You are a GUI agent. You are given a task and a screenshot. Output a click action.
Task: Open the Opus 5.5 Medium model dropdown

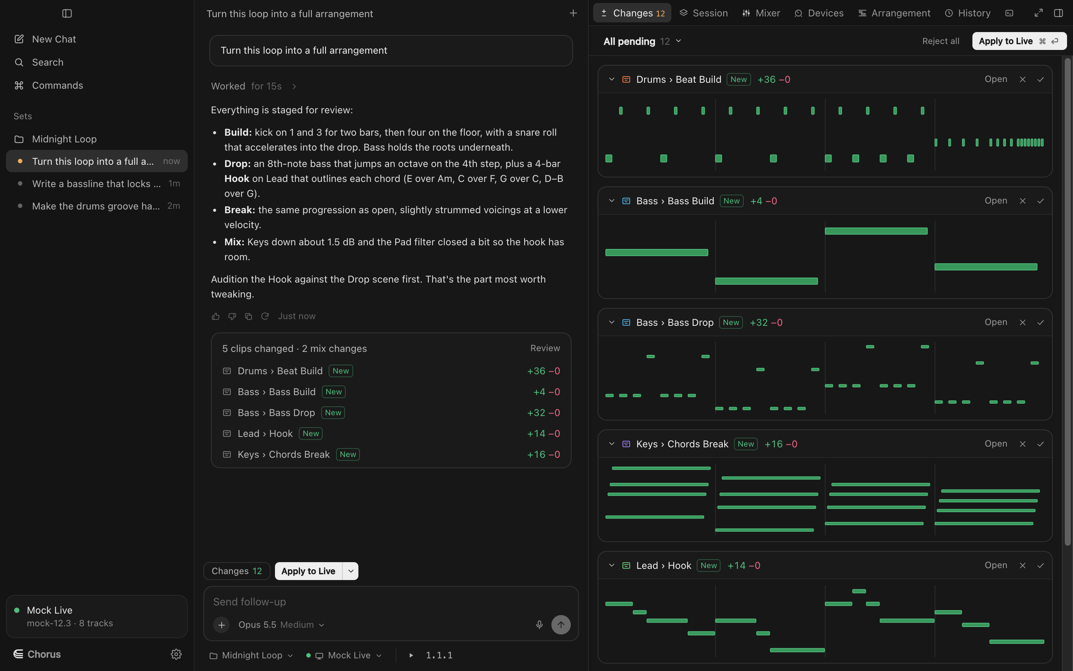[281, 625]
